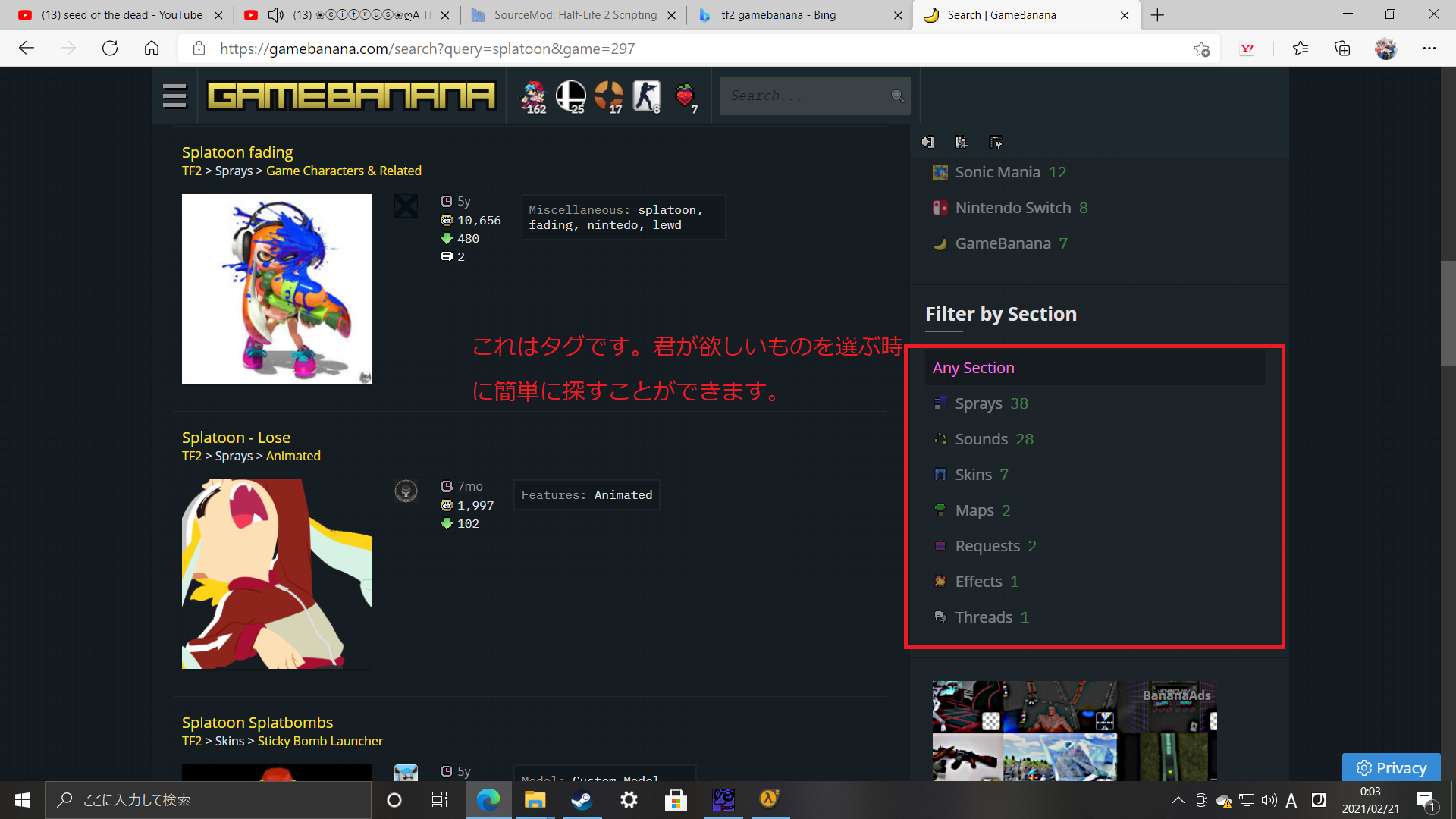Switch to the SourceMod Half-Life 2 Scripting tab
Image resolution: width=1456 pixels, height=819 pixels.
(574, 15)
